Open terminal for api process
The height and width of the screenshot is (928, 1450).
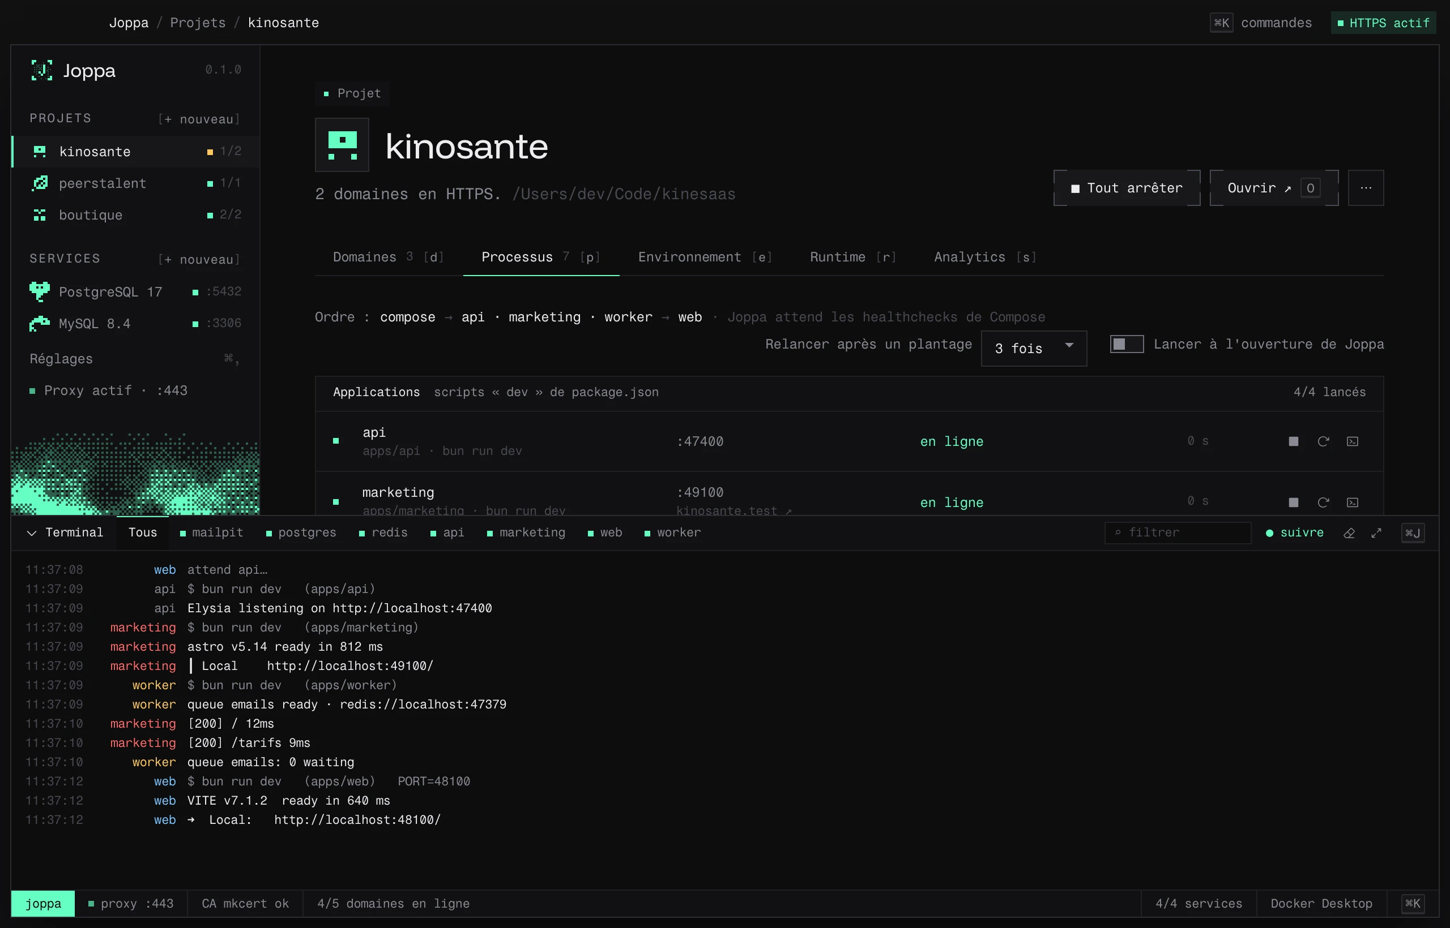[x=1353, y=442]
